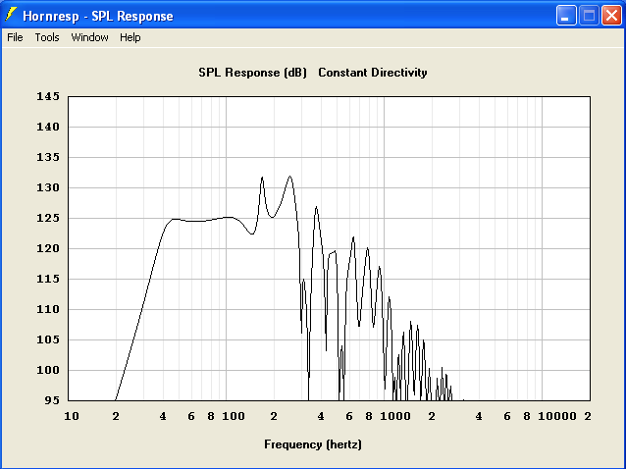
Task: Minimize the Hornresp SPL Response window
Action: coord(566,16)
